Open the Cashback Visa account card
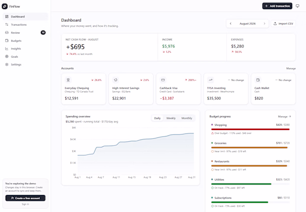The image size is (306, 212). coord(178,89)
